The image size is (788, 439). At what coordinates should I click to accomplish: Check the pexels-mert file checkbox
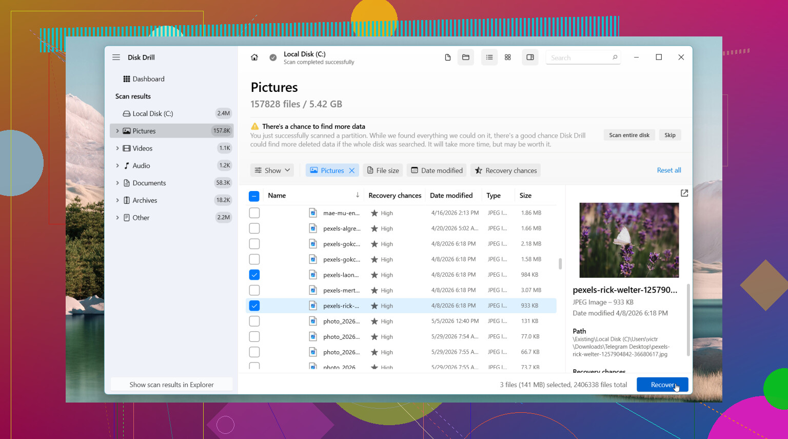point(254,290)
